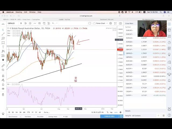Select the Text tool in left toolbar

[x=3, y=47]
